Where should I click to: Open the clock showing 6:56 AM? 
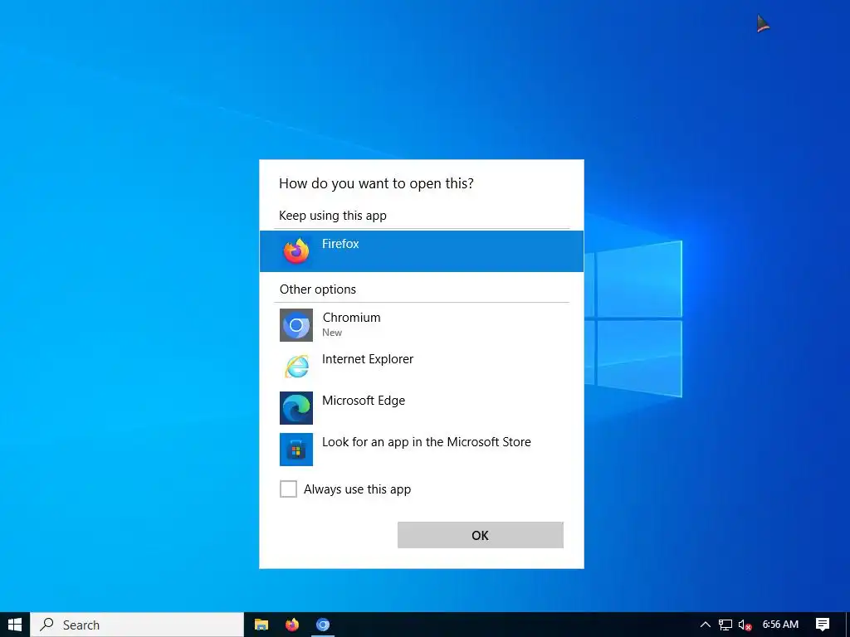tap(780, 625)
